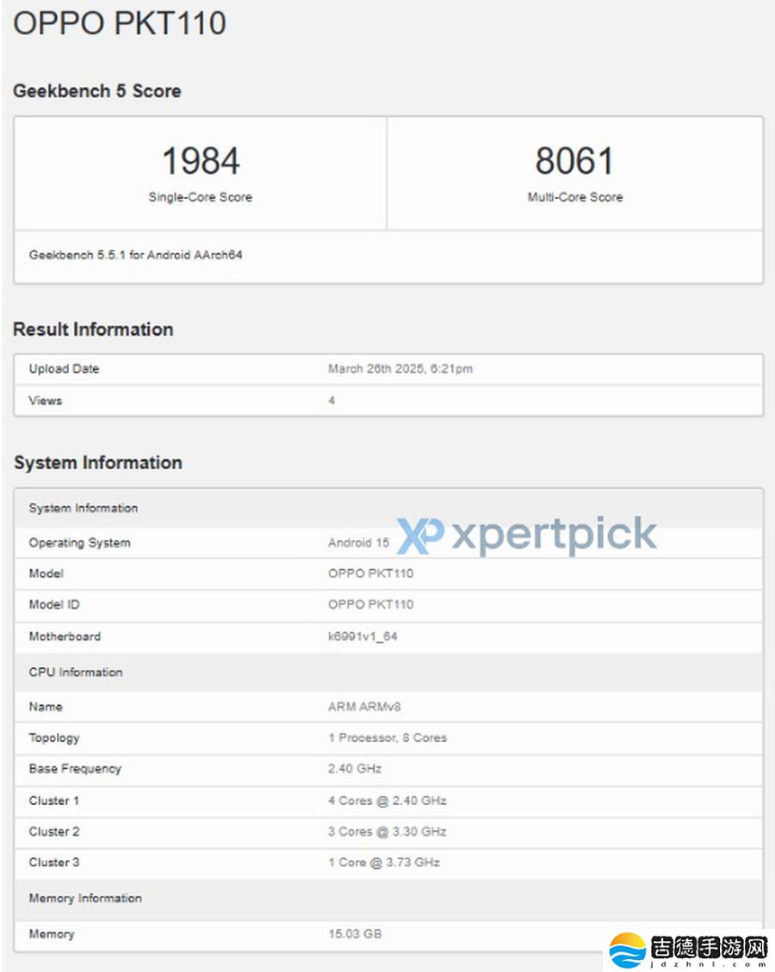Click the Views count value 4
775x972 pixels.
332,400
